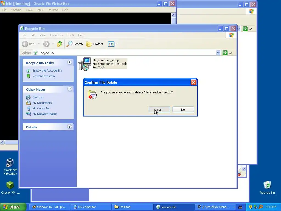The image size is (281, 211).
Task: Click the Windows flag logo in Recycle Bin
Action: pos(231,35)
